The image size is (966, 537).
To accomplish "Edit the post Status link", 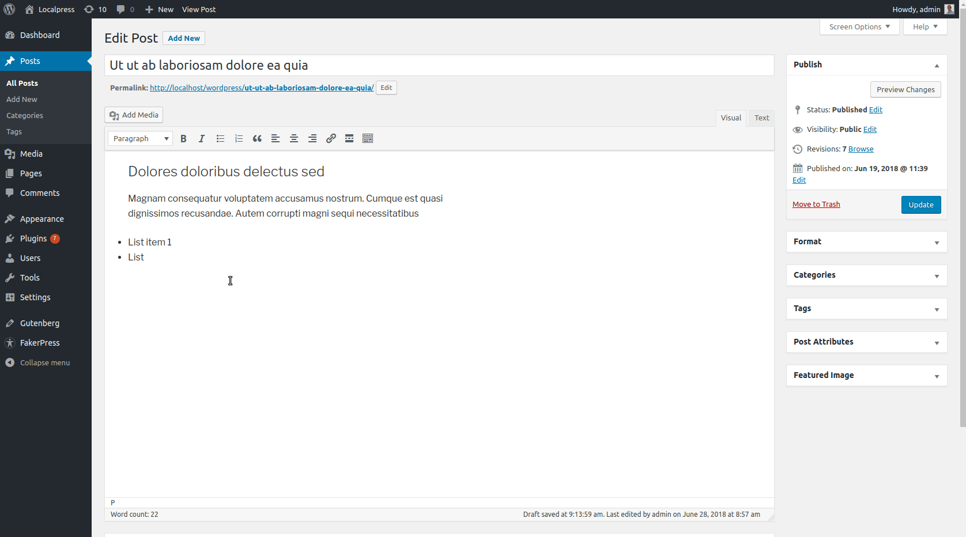I will coord(876,109).
